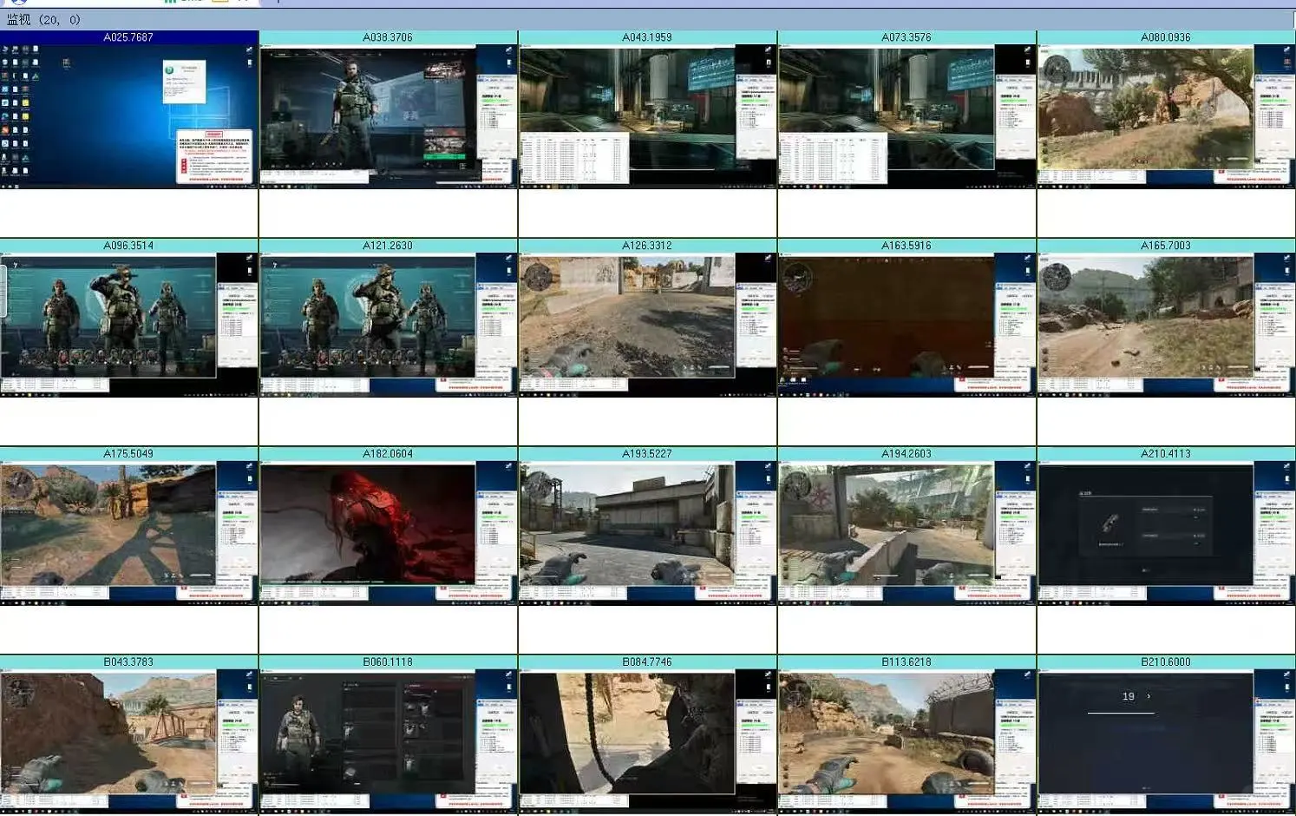This screenshot has width=1296, height=816.
Task: Open the B113.6218 remote screen preview
Action: (907, 741)
